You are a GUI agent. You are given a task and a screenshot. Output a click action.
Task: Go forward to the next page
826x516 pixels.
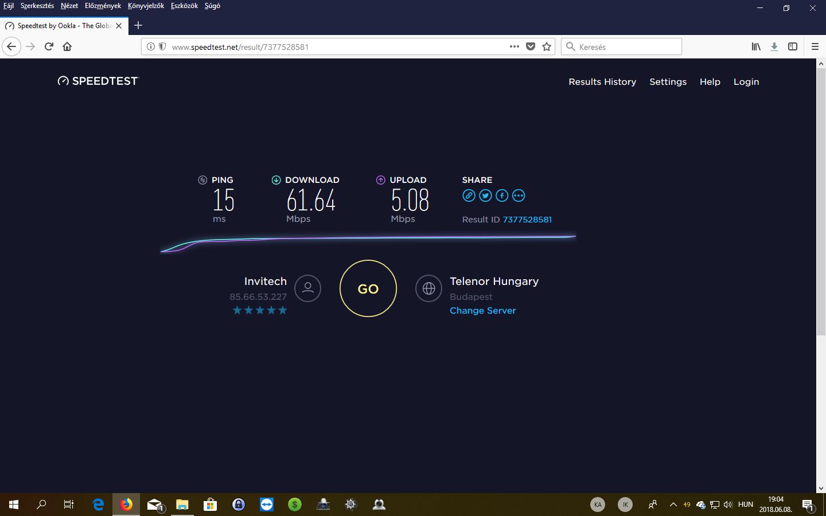(x=30, y=46)
